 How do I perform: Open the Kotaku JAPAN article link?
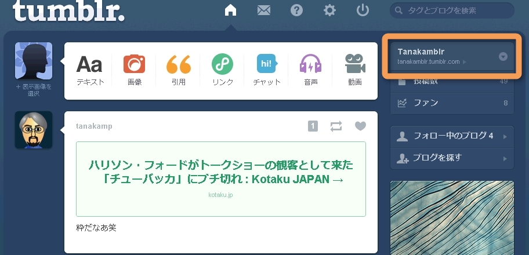[x=221, y=172]
